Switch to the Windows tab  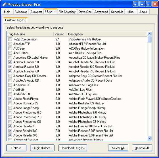tap(21, 12)
